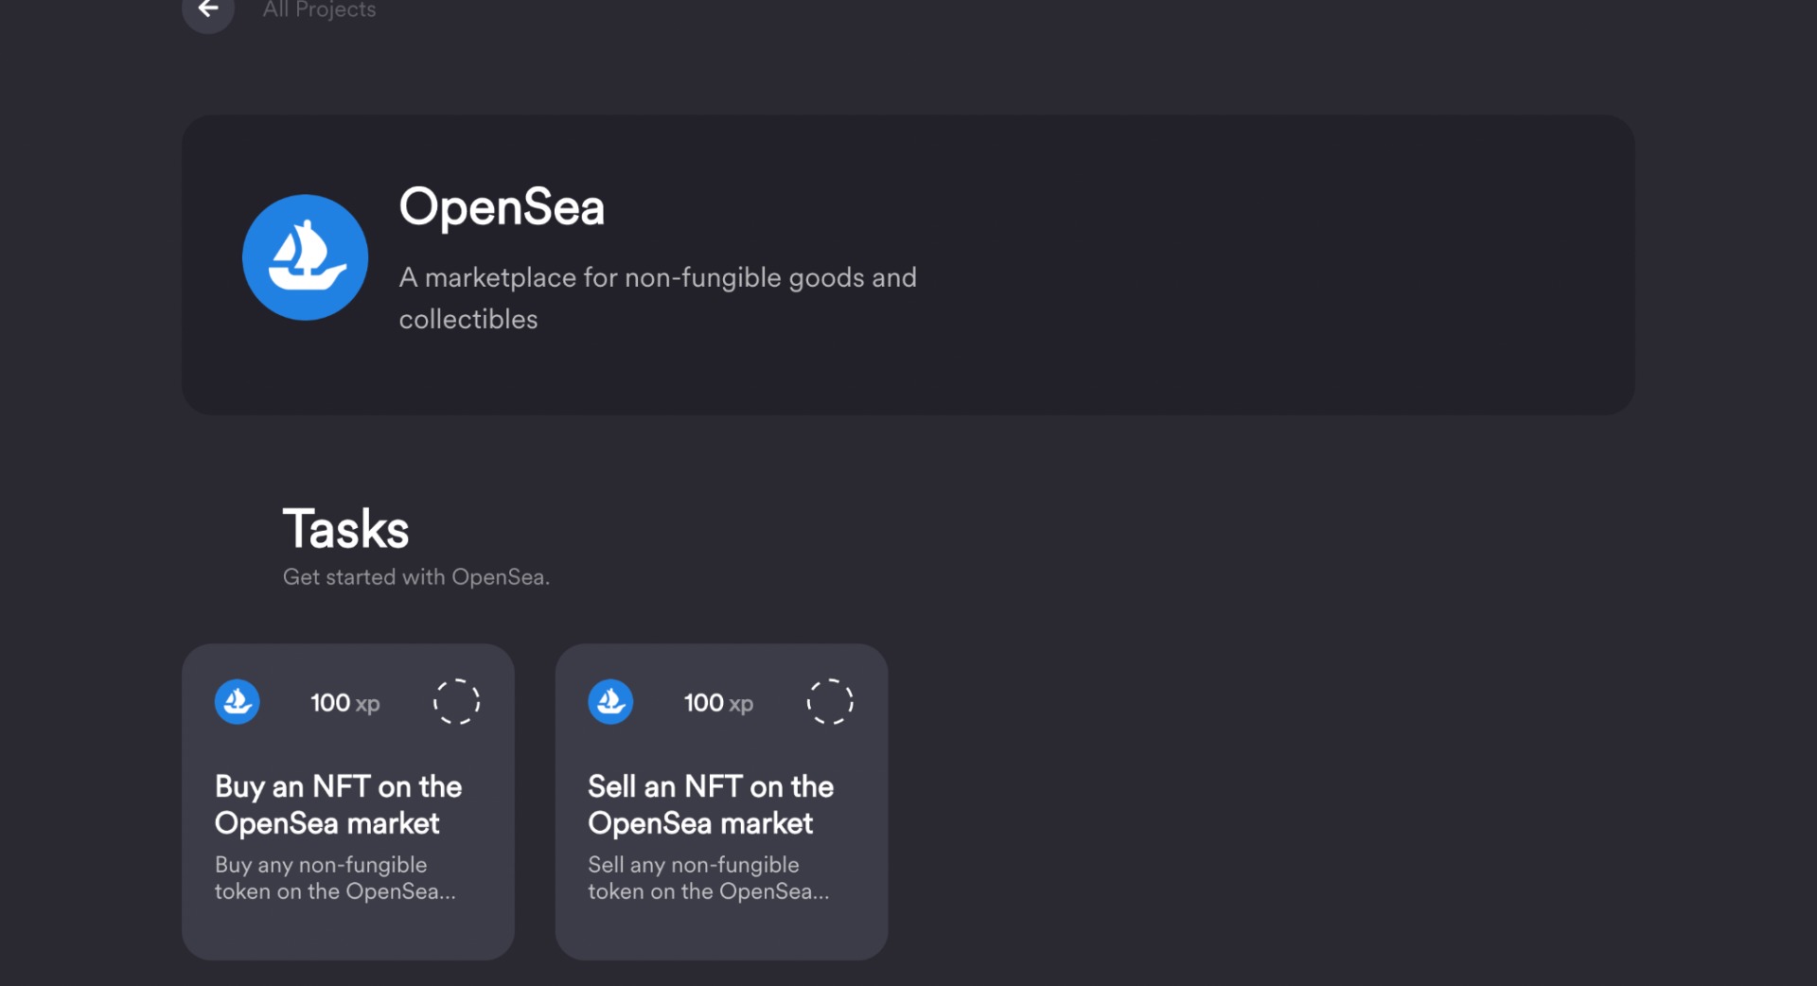This screenshot has width=1817, height=986.
Task: Click the OpenSea icon on Buy task card
Action: [x=238, y=702]
